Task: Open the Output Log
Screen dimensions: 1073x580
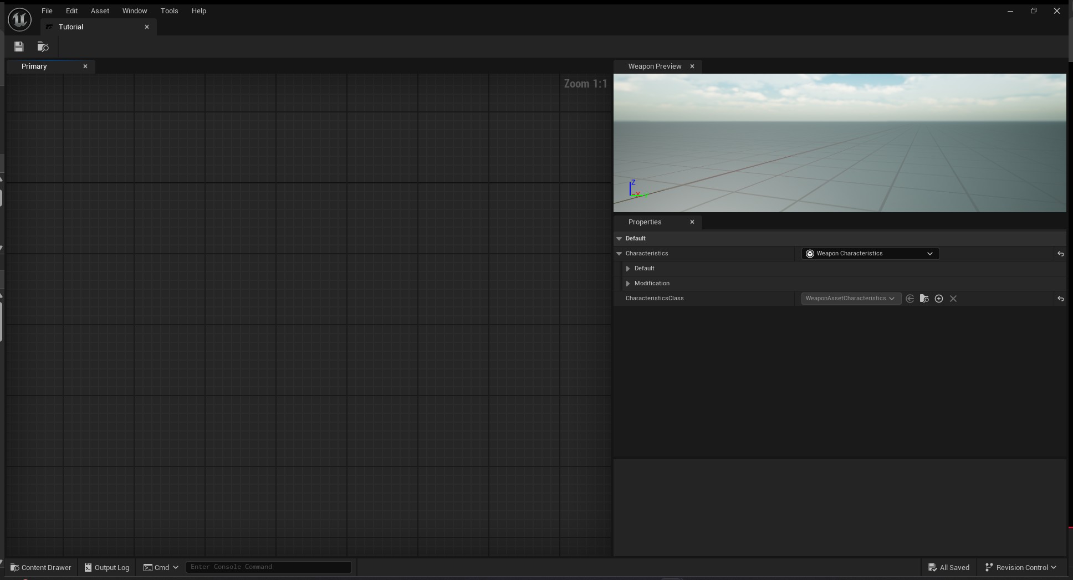Action: point(107,567)
